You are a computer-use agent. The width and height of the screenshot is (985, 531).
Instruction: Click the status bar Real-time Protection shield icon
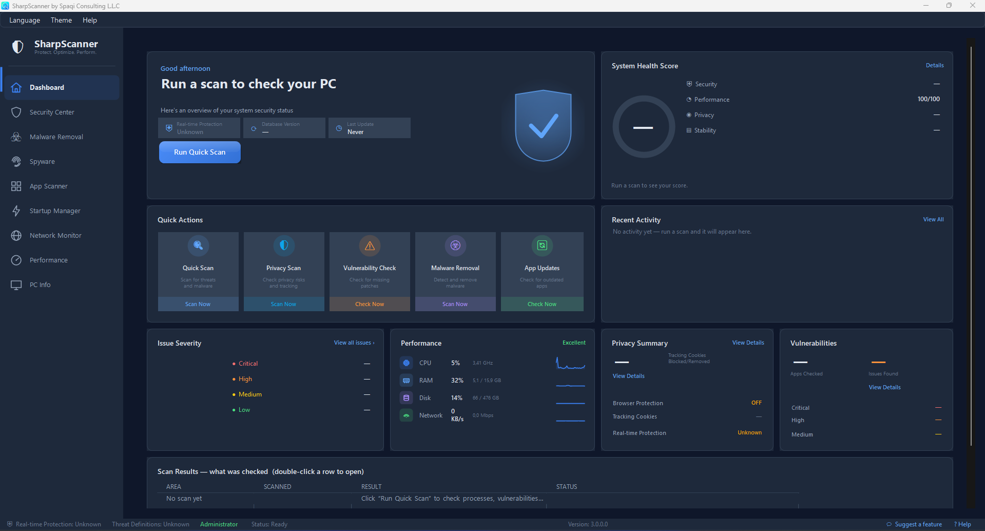(x=10, y=524)
